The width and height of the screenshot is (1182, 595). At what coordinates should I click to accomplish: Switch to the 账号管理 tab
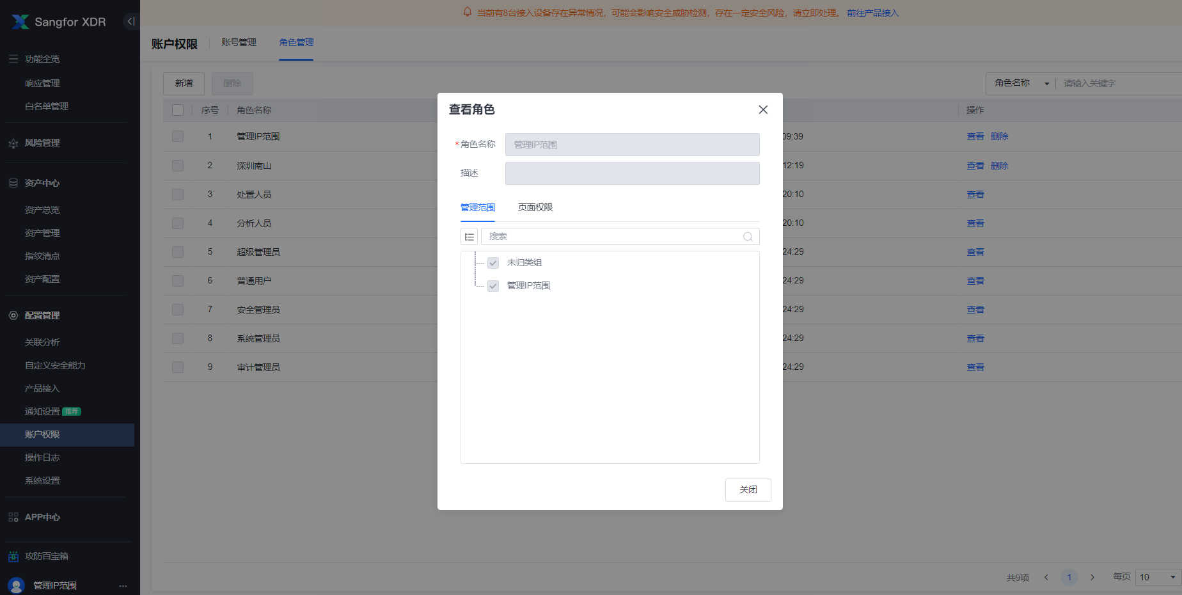[239, 43]
